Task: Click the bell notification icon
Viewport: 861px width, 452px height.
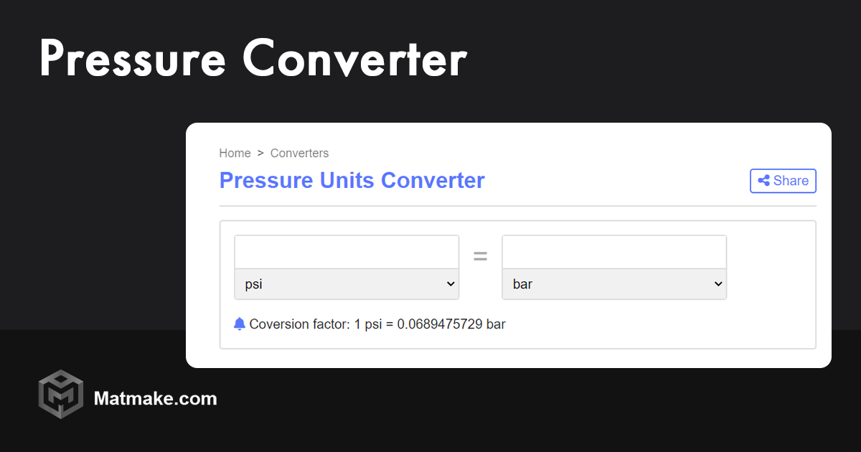Action: [x=240, y=324]
